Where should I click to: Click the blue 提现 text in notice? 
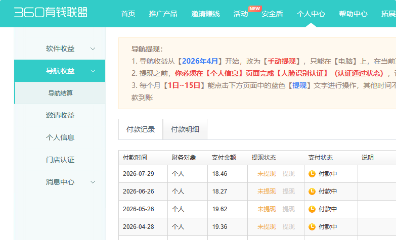(x=299, y=85)
